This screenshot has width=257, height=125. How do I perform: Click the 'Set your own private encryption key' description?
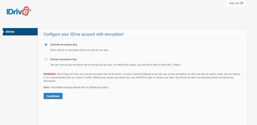coord(116,64)
